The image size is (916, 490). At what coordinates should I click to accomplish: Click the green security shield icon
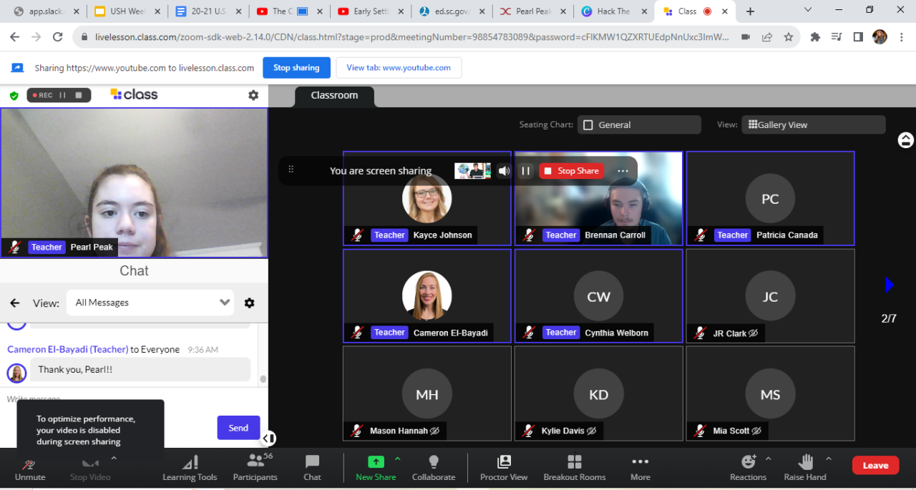pos(14,95)
